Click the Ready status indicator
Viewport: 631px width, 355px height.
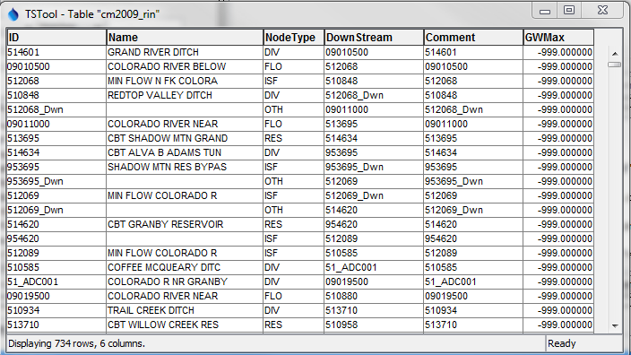(562, 343)
